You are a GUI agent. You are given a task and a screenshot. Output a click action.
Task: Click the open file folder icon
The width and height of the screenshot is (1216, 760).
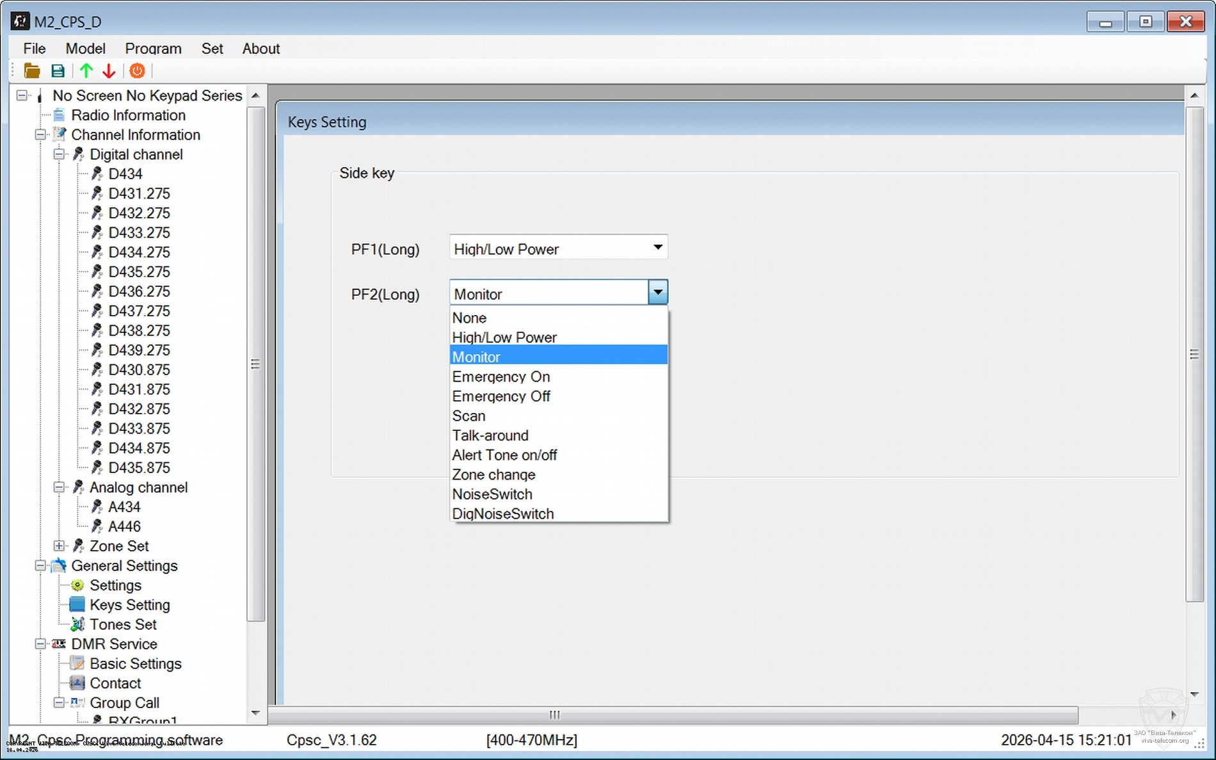click(x=31, y=71)
